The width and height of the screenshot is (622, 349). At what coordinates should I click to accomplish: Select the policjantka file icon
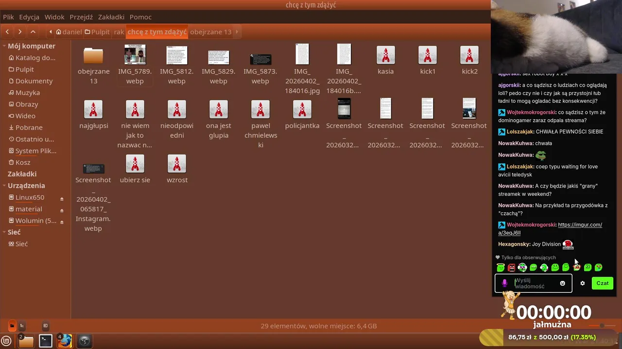tap(302, 110)
